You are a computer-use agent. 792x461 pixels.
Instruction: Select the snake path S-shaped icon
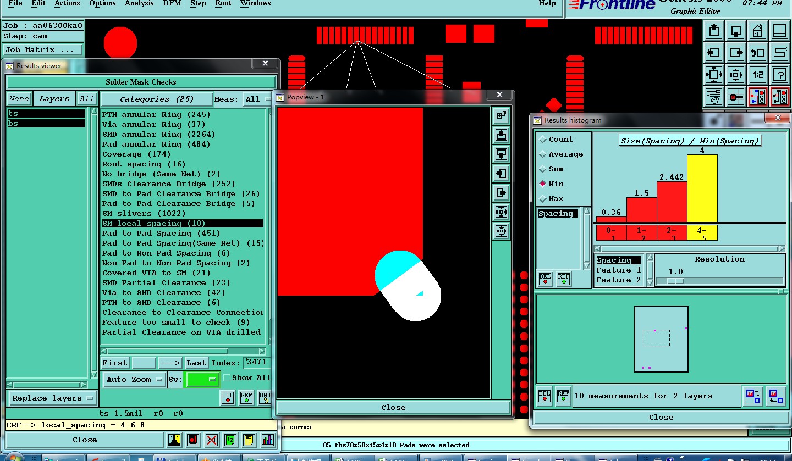tap(780, 53)
